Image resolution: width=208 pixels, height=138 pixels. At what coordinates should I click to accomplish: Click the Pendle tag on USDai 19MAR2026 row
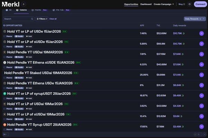pyautogui.click(x=20, y=57)
